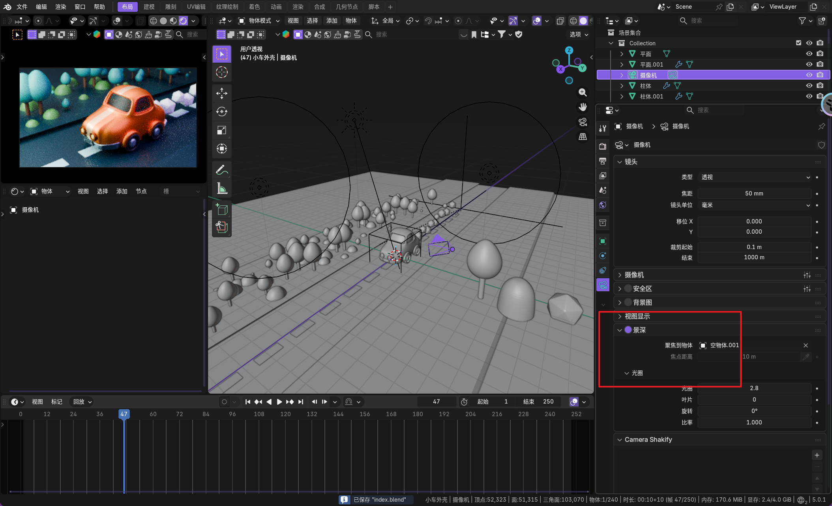This screenshot has width=832, height=506.
Task: Click the Add Cube tool icon
Action: point(221,209)
